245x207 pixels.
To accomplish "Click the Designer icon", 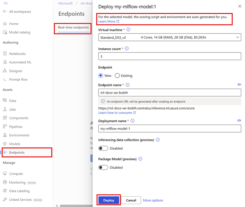I will coord(5,71).
